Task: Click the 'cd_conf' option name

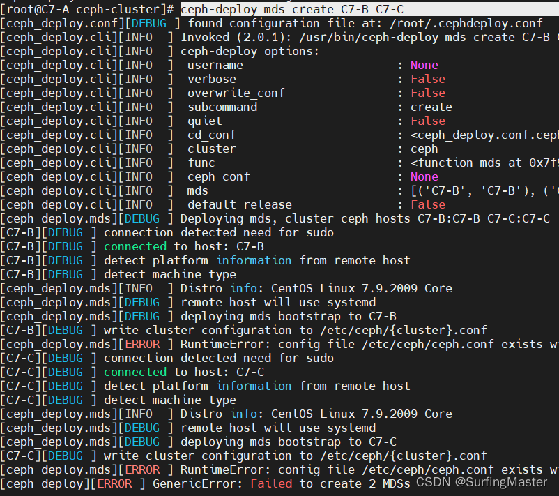Action: [212, 135]
